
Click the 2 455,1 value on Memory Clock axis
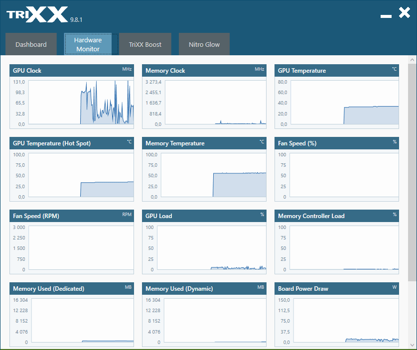[153, 93]
